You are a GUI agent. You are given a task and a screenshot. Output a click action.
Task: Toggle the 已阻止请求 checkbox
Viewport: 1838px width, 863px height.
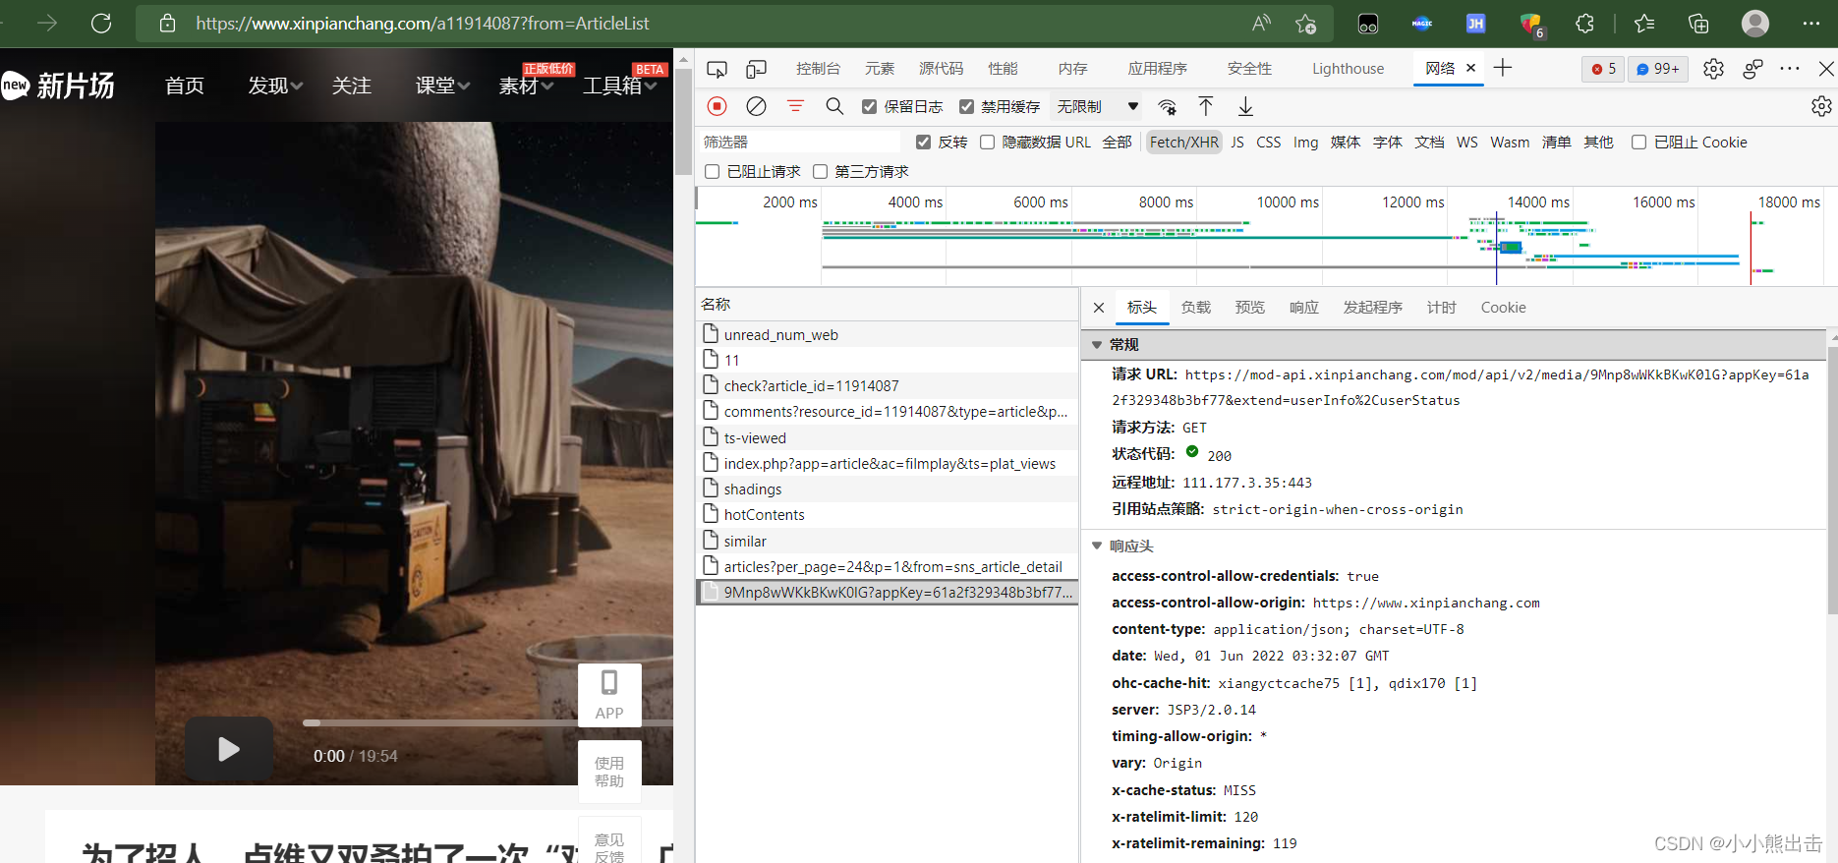pyautogui.click(x=713, y=172)
